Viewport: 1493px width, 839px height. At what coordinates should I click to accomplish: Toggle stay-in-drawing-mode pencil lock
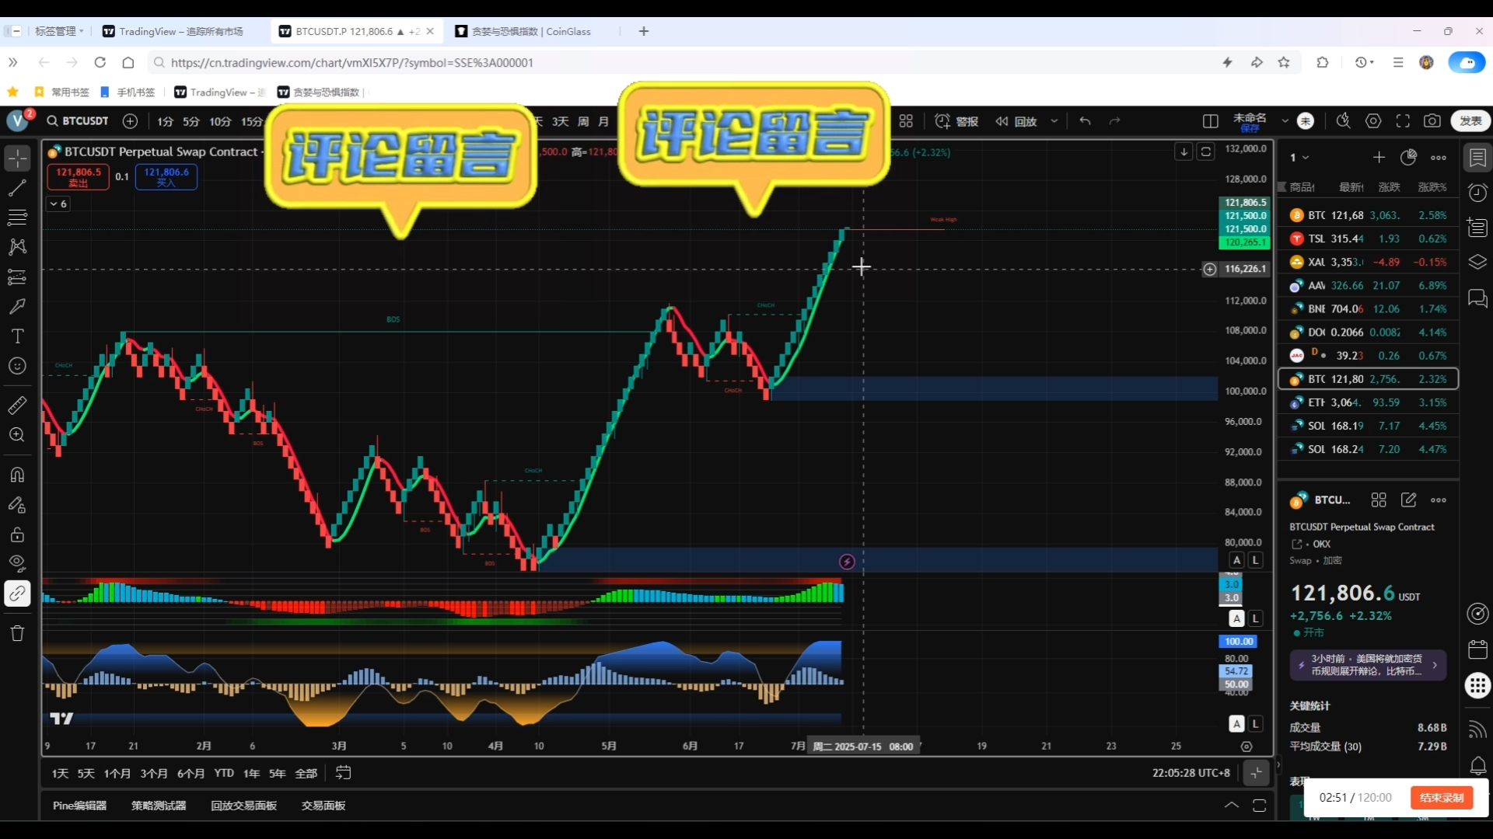click(17, 505)
